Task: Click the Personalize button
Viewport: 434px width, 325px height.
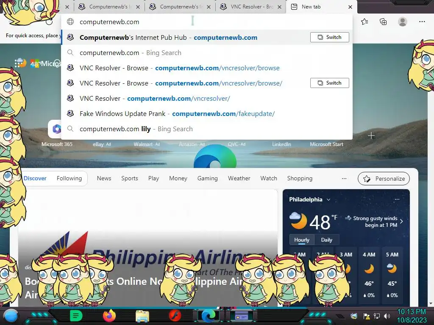Action: pos(384,179)
